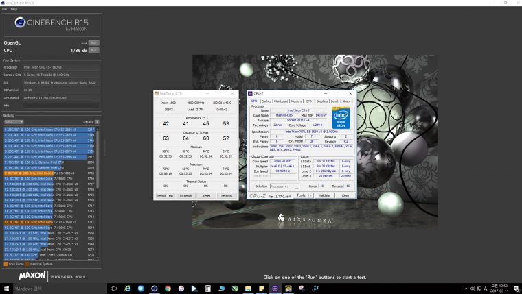
Task: Toggle the ranking Details button
Action: (97, 122)
